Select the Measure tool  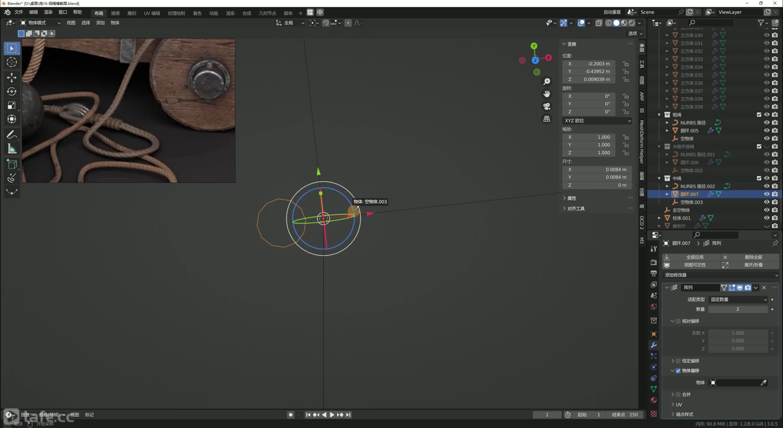[12, 149]
